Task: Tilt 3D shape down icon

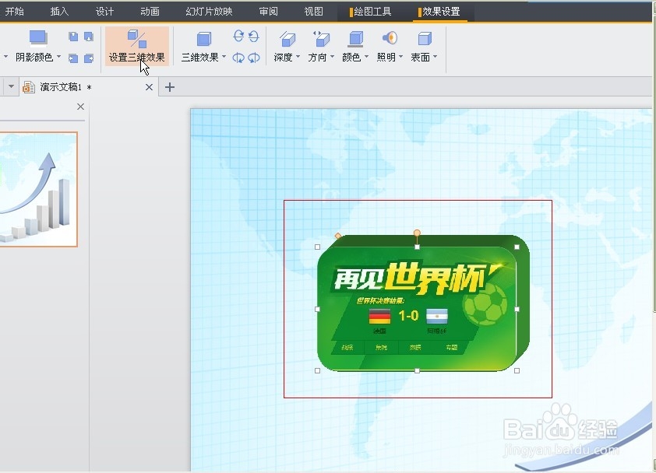Action: (238, 37)
